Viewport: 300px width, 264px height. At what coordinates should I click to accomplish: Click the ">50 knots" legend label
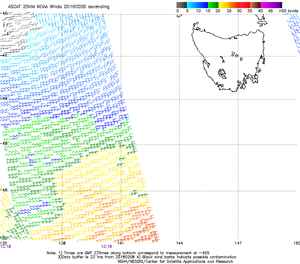click(x=288, y=11)
